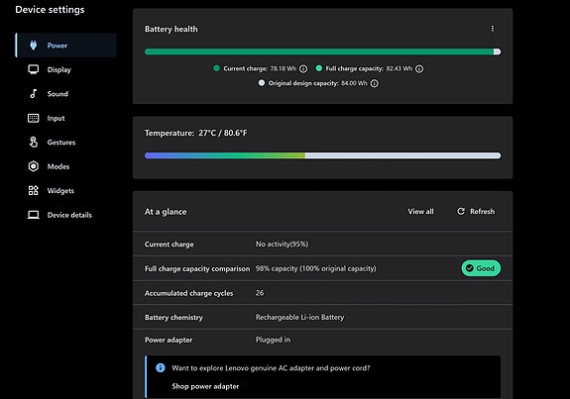Refresh the At a glance battery data

click(x=476, y=211)
